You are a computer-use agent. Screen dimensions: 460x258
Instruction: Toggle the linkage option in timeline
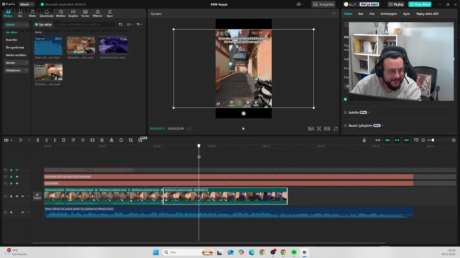397,140
